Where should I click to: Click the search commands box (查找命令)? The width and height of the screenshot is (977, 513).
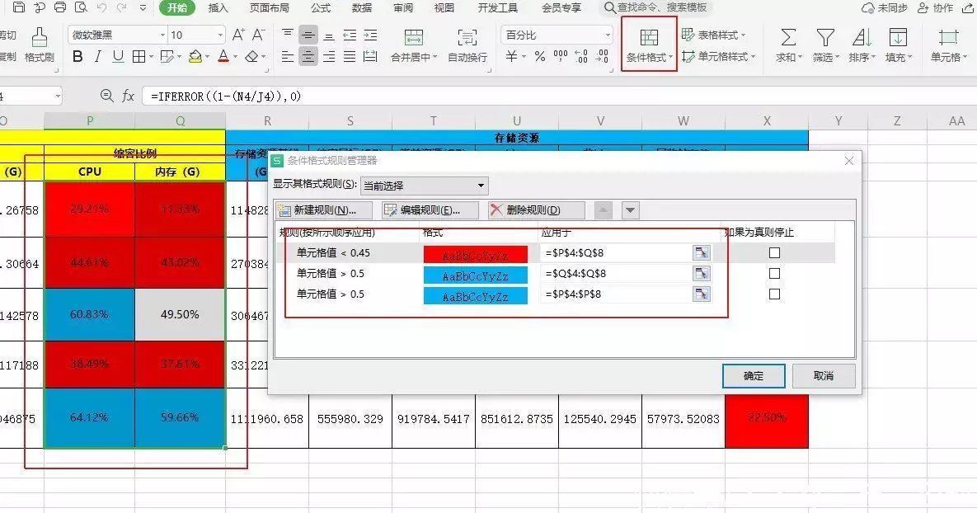click(656, 7)
